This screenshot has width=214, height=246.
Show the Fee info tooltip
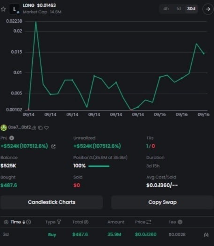(180, 222)
